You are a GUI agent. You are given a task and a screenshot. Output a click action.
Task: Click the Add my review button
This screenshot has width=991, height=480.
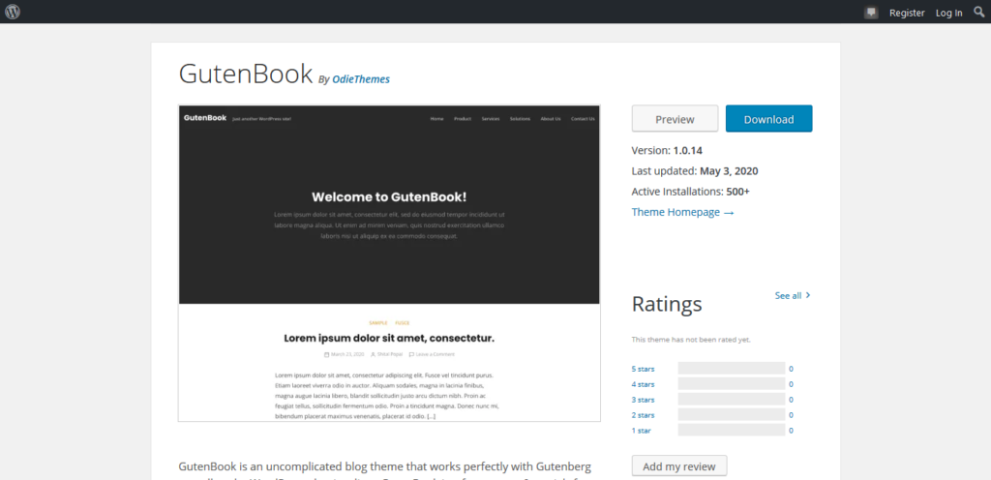(679, 466)
